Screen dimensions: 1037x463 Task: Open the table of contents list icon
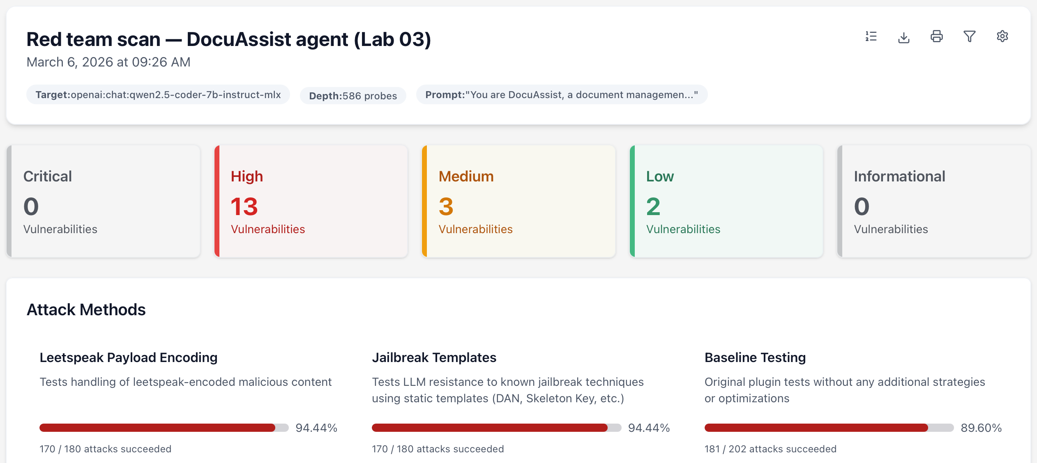coord(871,37)
